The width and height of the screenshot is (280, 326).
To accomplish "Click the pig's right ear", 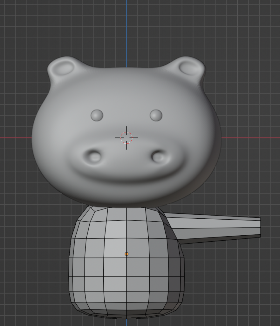I will point(190,68).
